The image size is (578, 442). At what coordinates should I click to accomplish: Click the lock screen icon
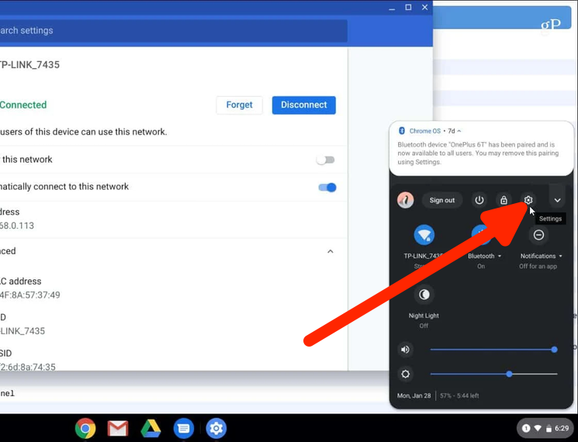(x=504, y=200)
